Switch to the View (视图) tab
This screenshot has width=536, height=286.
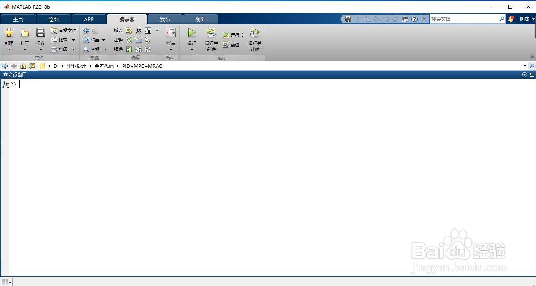[200, 19]
